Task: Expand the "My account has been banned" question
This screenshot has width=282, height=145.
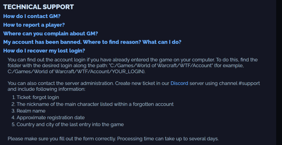Action: pyautogui.click(x=92, y=42)
